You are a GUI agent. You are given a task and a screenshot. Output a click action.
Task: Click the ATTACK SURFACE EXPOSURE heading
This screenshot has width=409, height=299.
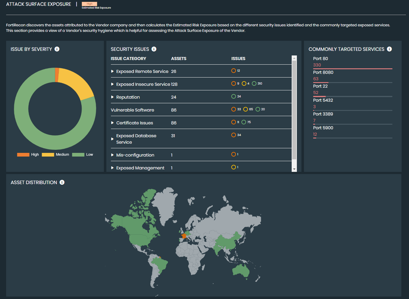[38, 4]
